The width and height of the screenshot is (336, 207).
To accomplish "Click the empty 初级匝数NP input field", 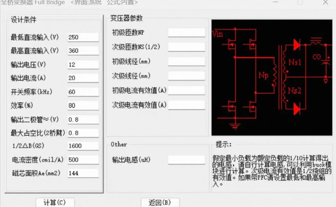I will (x=186, y=32).
